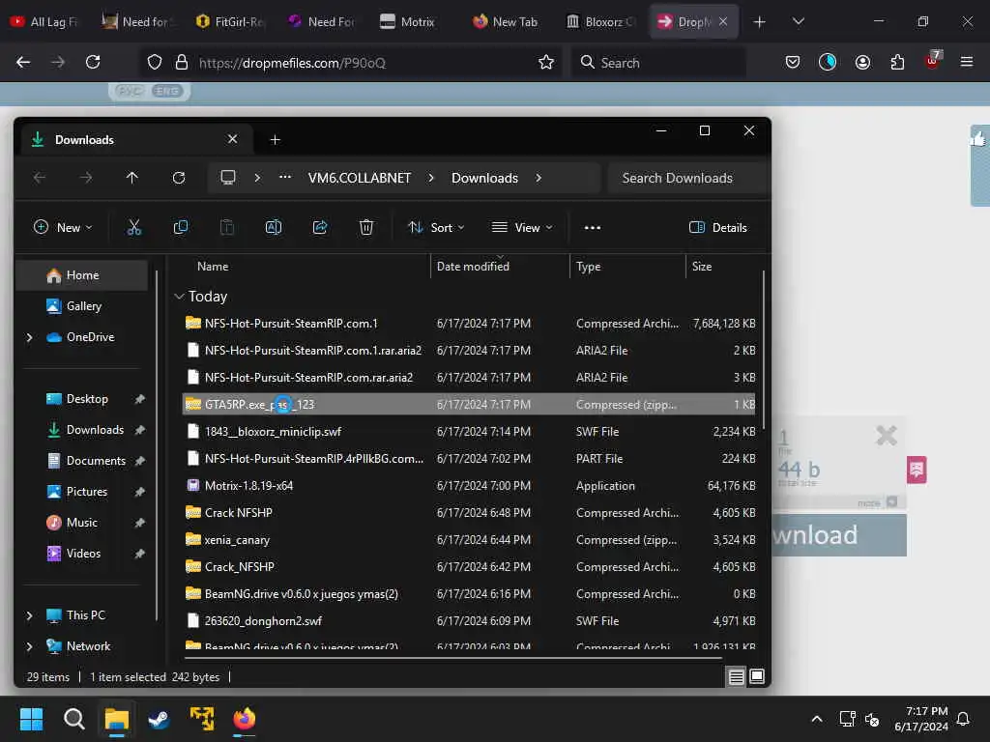990x742 pixels.
Task: Expand Network tree node
Action: coord(29,646)
